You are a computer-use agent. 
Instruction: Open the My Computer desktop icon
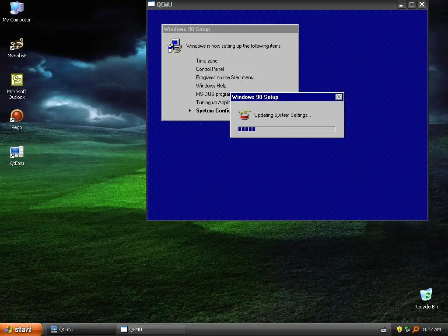pos(17,11)
